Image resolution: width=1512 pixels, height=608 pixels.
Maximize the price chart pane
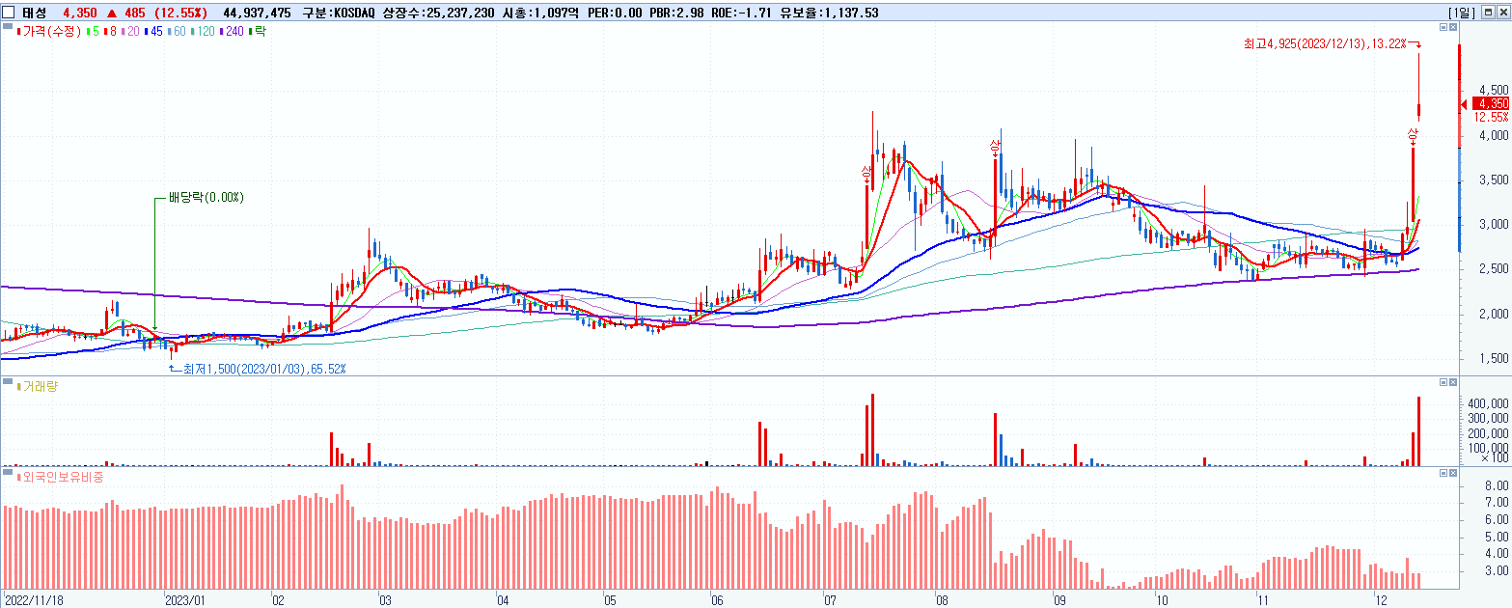[x=1443, y=28]
